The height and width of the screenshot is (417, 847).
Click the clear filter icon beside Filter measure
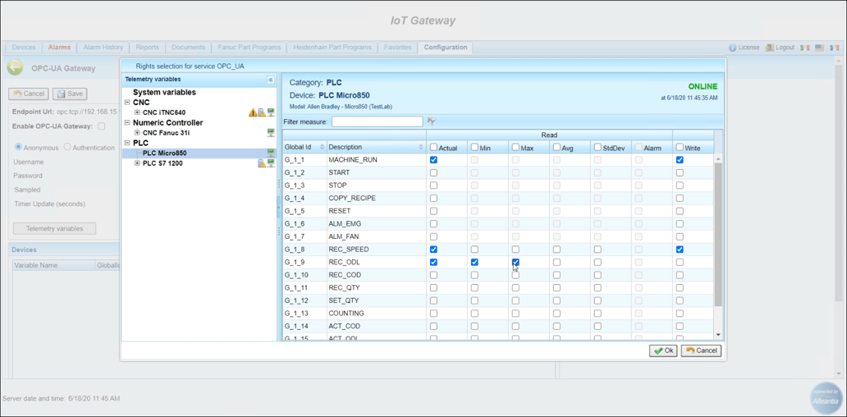click(x=431, y=121)
